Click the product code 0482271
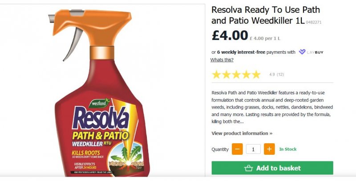356x181 pixels. pos(314,22)
